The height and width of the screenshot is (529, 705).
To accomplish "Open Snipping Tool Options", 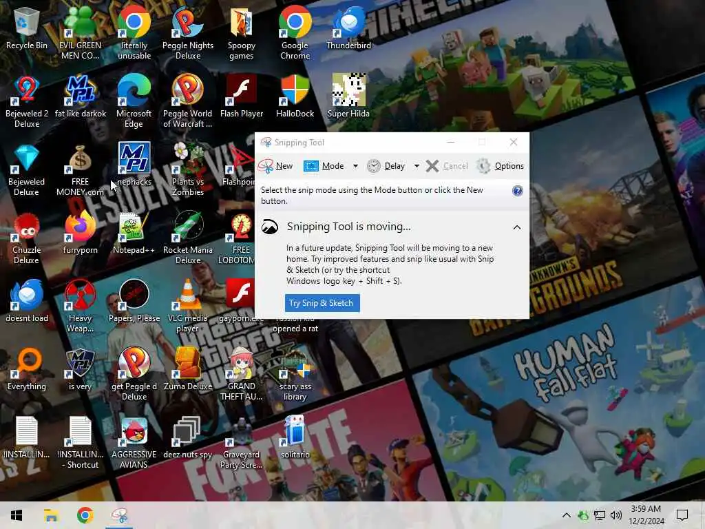I will pyautogui.click(x=500, y=166).
